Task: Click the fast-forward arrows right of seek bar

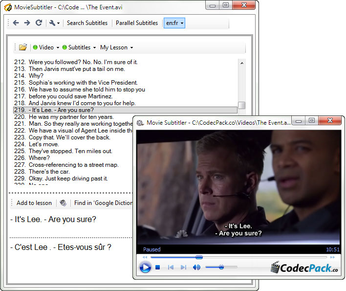Action: pos(332,257)
